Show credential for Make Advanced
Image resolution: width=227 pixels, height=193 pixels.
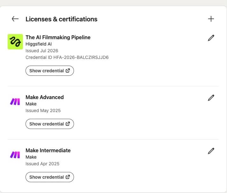[x=50, y=124]
